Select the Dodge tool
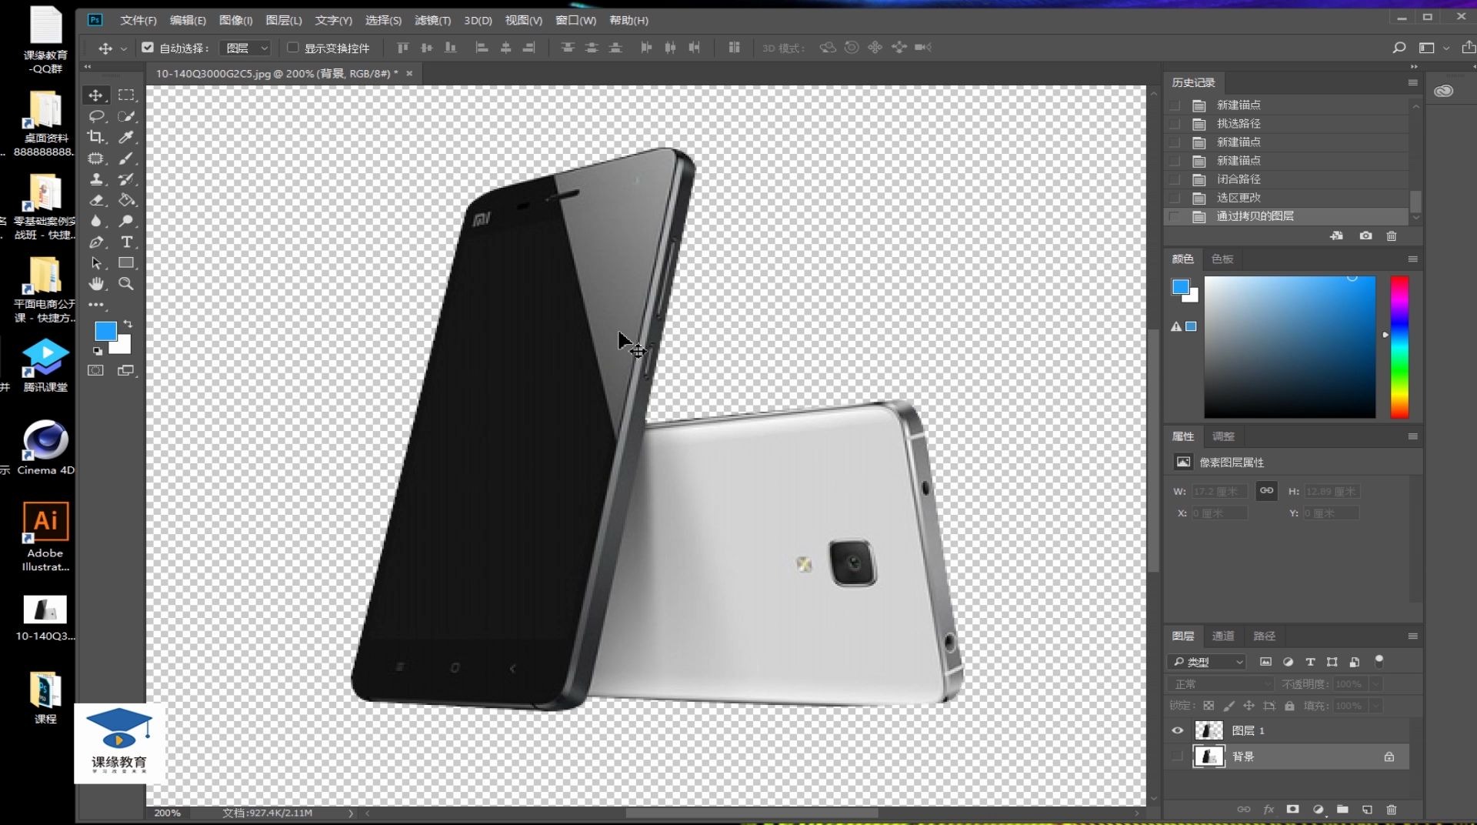The width and height of the screenshot is (1477, 825). coord(126,221)
